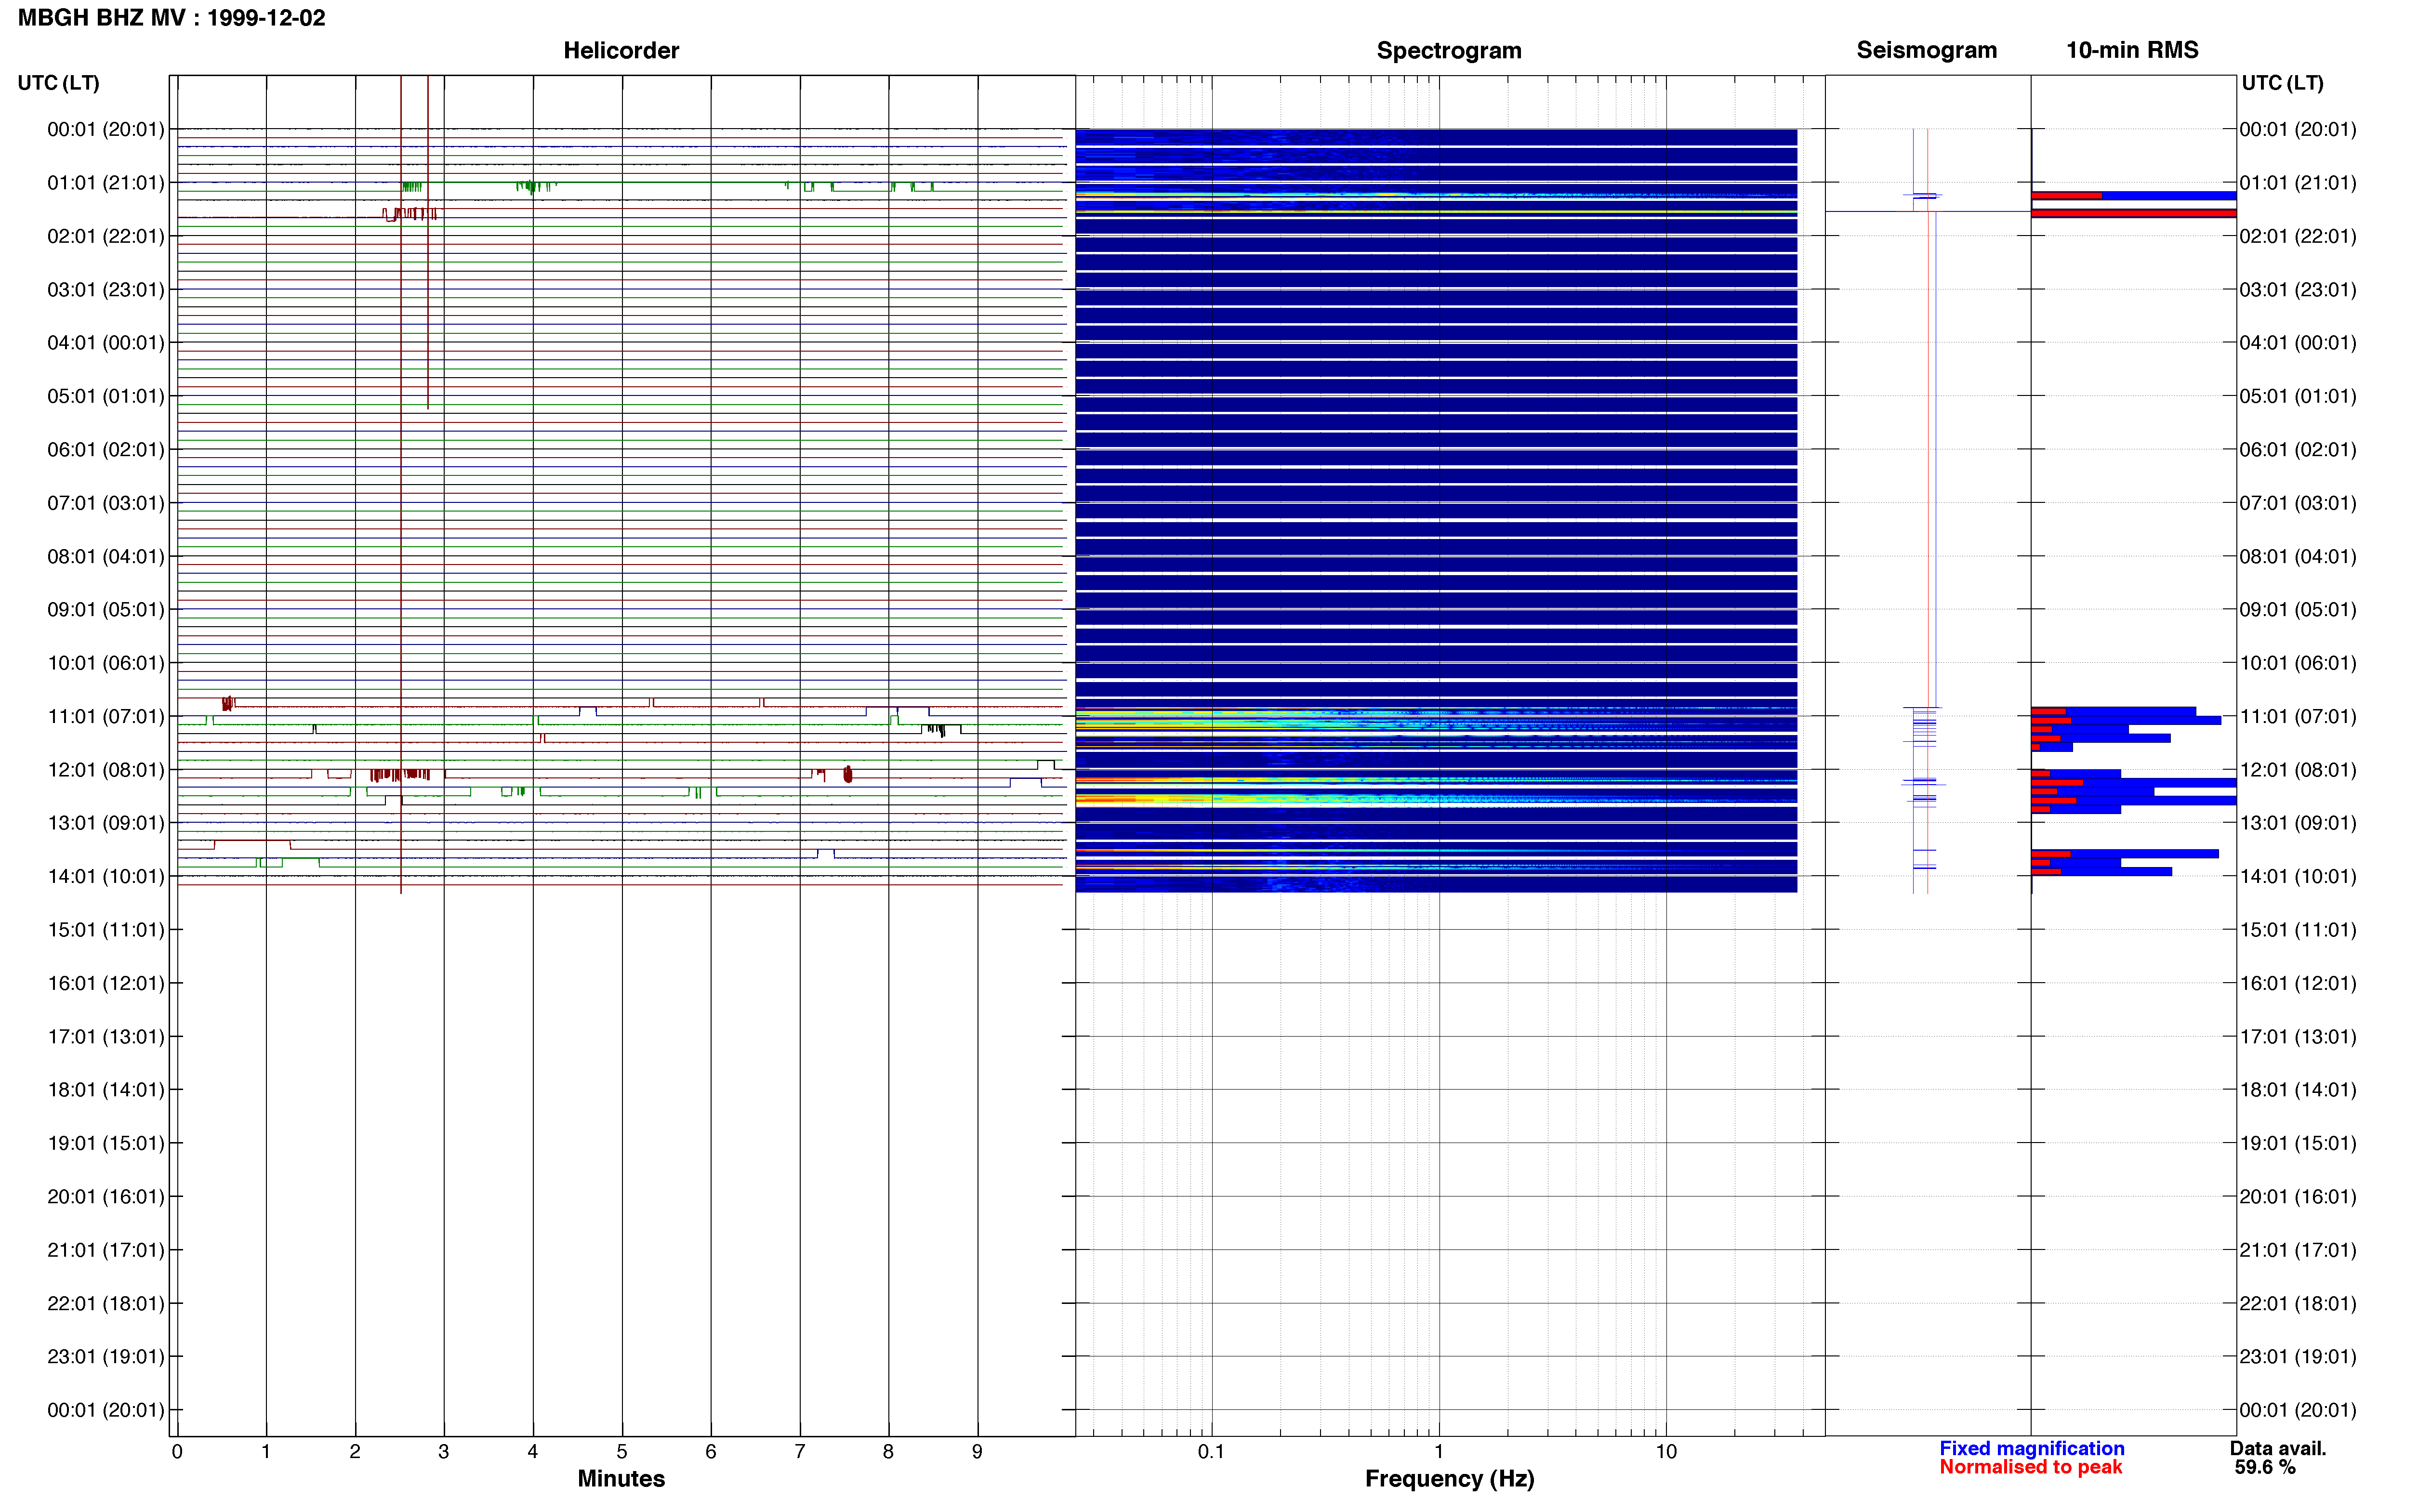2418x1512 pixels.
Task: Click right time label '12:01 (08:01)'
Action: [x=2298, y=770]
